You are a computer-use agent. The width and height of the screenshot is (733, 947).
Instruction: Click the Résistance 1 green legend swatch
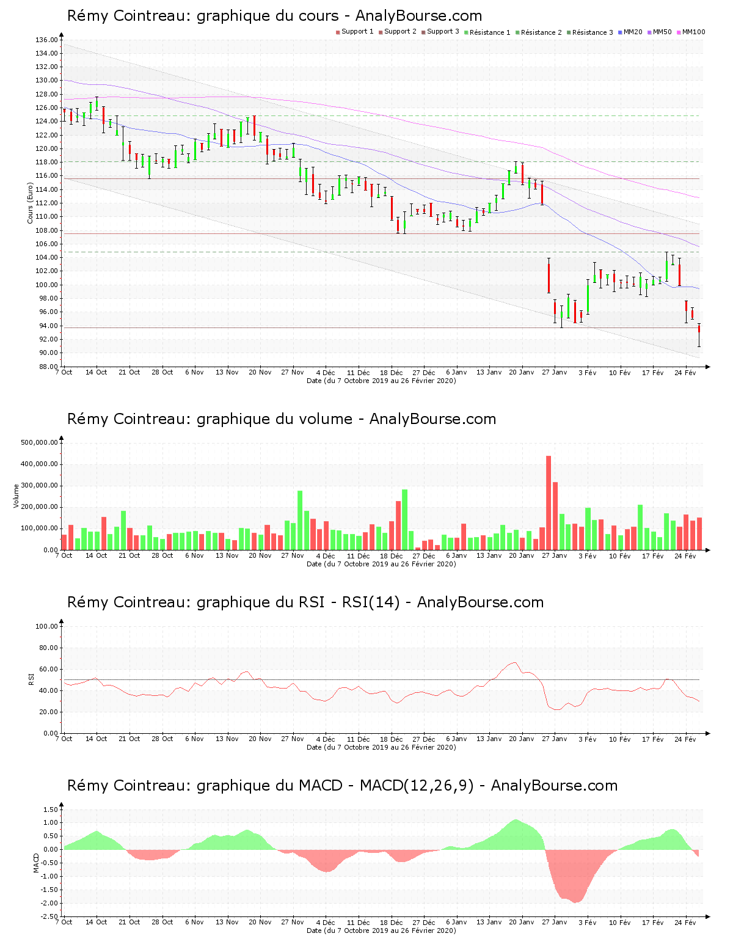(466, 32)
